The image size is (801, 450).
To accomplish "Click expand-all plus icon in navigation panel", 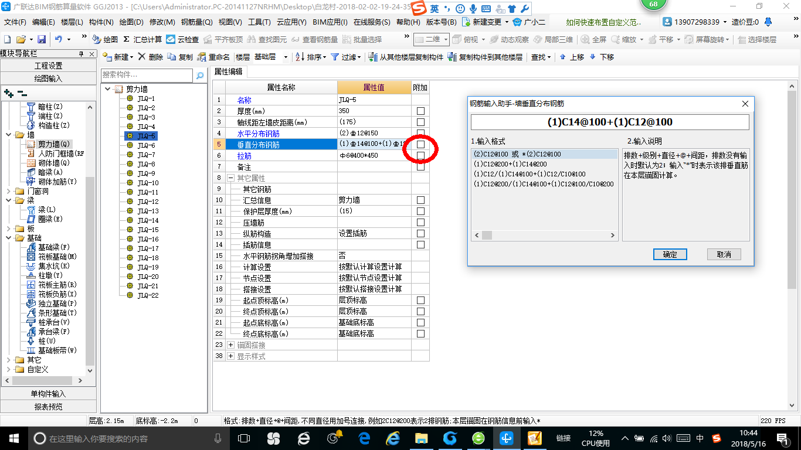I will click(x=8, y=93).
